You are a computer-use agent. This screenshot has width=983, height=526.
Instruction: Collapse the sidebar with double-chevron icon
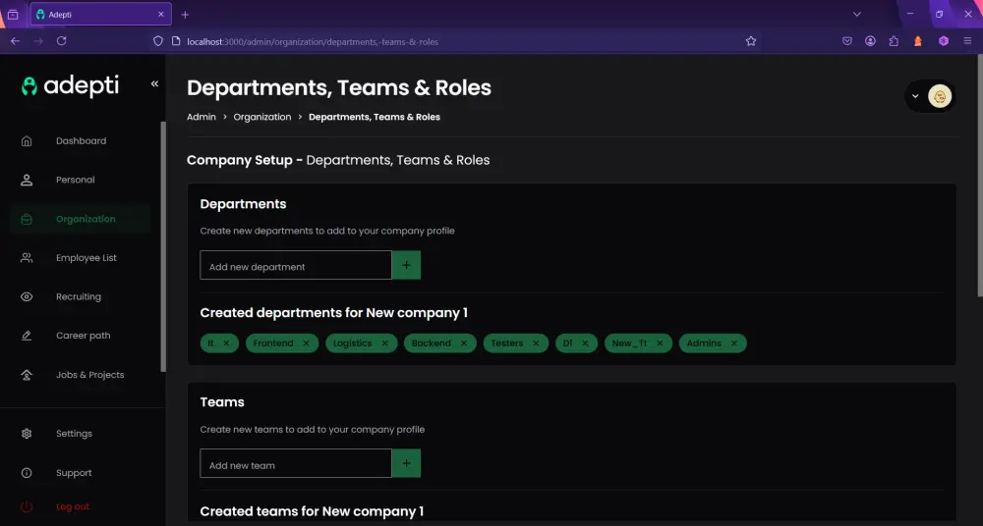(154, 84)
